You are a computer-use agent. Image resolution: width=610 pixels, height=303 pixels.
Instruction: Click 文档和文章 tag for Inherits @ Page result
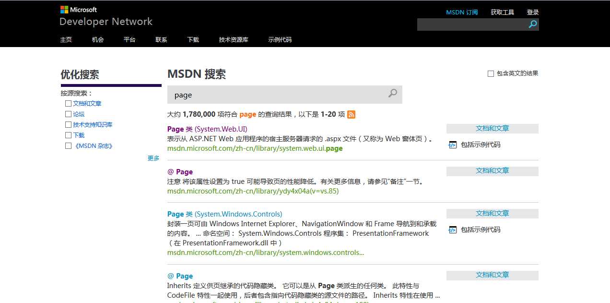(x=493, y=275)
